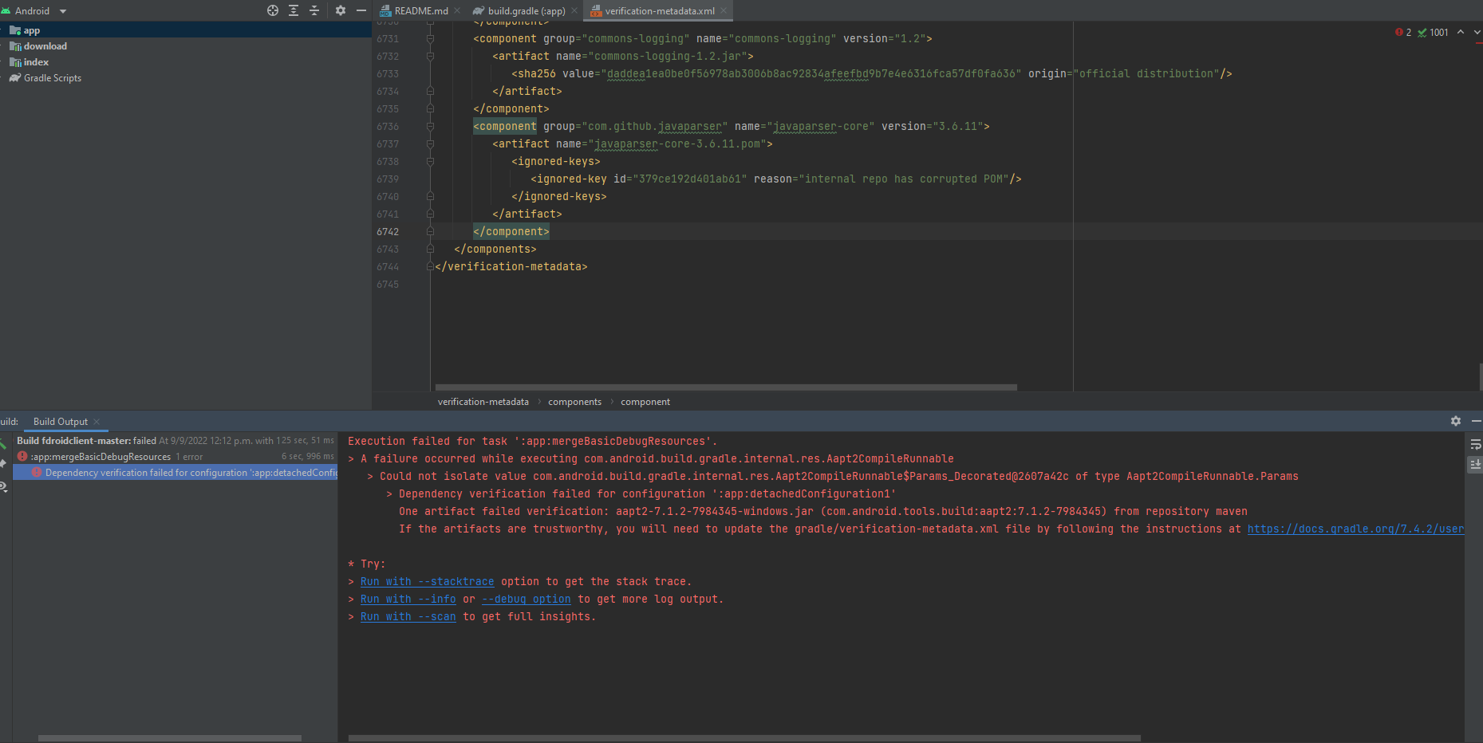Click Select Opened File target icon
Image resolution: width=1483 pixels, height=743 pixels.
pos(273,10)
